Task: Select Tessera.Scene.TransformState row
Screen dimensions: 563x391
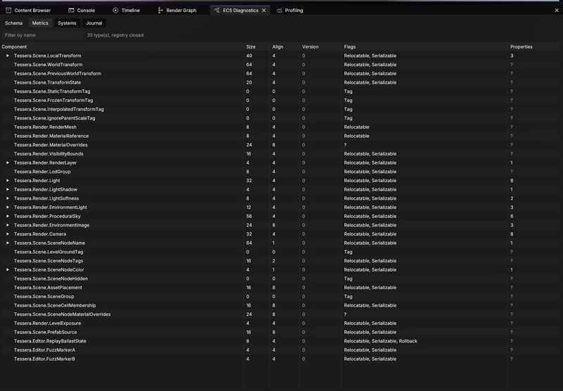Action: 281,82
